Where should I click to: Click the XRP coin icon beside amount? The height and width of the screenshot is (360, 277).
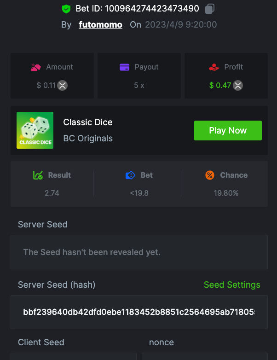click(x=63, y=85)
